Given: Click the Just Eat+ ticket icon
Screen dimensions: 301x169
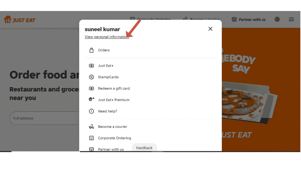Looking at the screenshot, I should [x=91, y=66].
